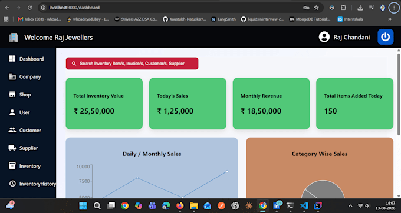The image size is (401, 213).
Task: Open MongoDB Tutorial bookmark
Action: click(x=310, y=19)
